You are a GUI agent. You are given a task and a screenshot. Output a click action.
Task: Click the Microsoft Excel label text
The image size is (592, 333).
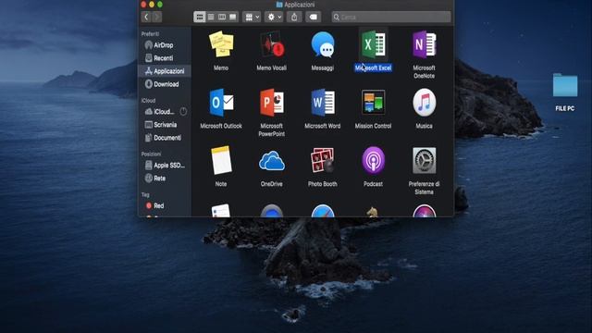coord(373,68)
